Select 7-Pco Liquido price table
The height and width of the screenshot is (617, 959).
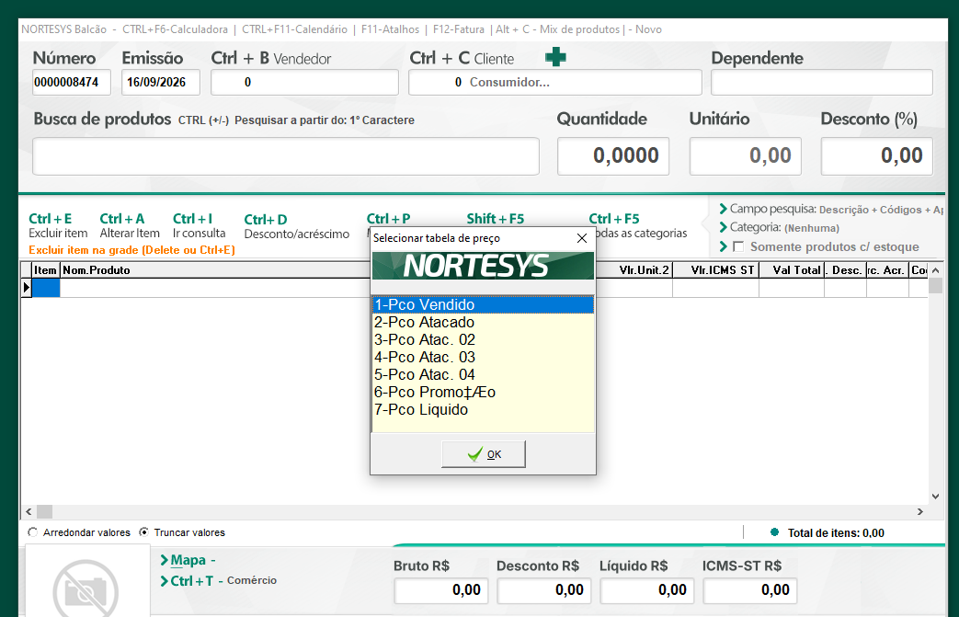click(x=483, y=410)
